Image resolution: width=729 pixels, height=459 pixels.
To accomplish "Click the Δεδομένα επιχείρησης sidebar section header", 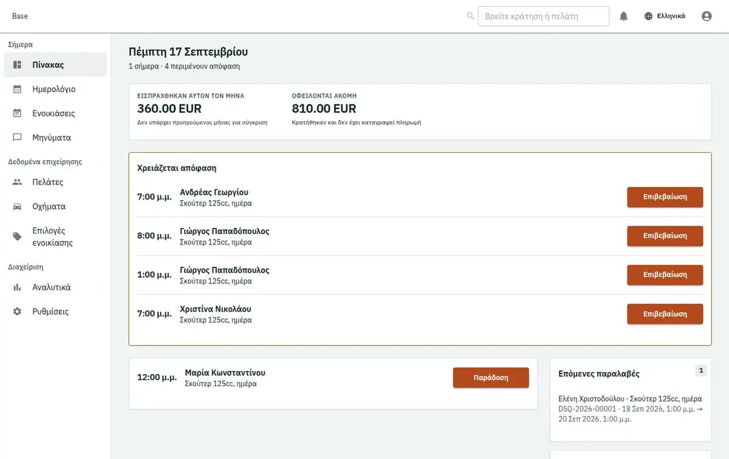I will click(45, 162).
